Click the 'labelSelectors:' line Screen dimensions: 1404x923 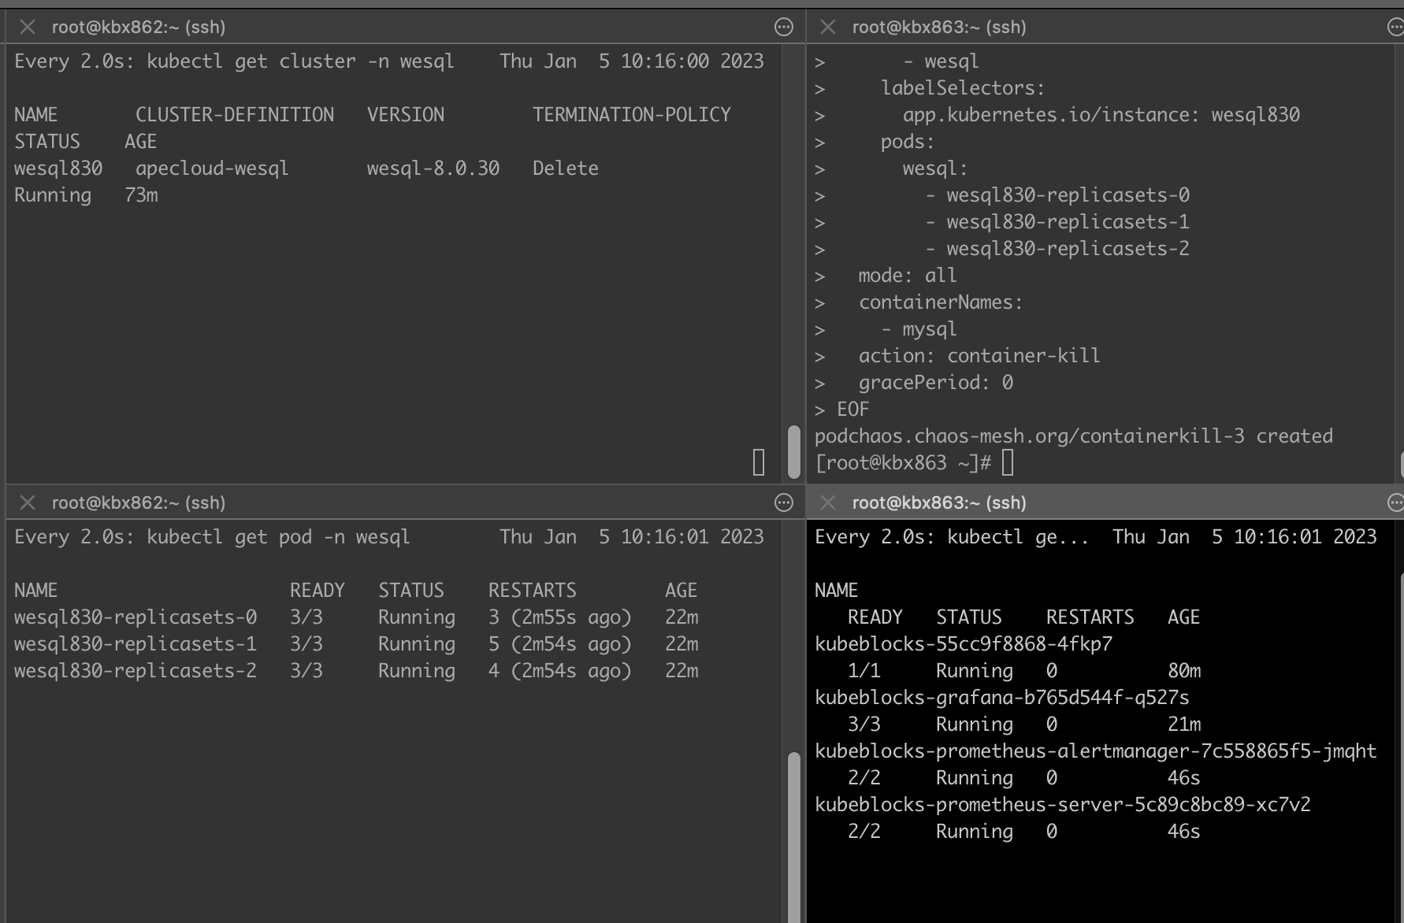tap(963, 88)
